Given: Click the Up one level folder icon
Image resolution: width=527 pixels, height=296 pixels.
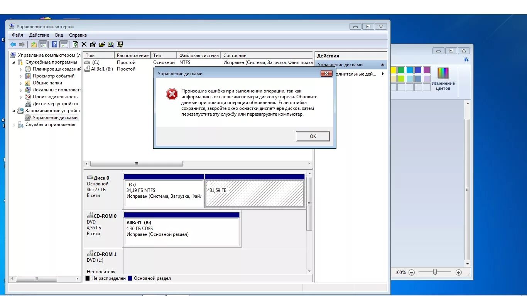Looking at the screenshot, I should [34, 45].
